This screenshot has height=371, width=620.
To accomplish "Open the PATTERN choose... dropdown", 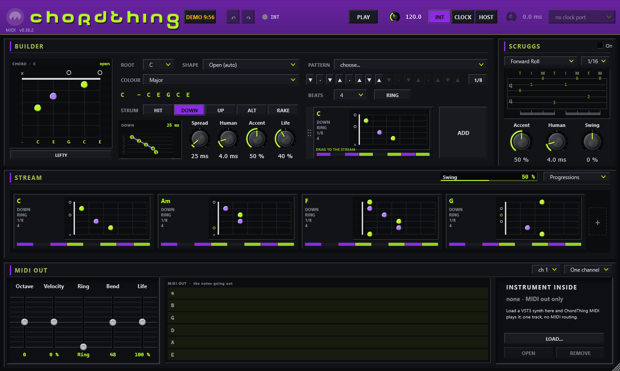I will [411, 65].
